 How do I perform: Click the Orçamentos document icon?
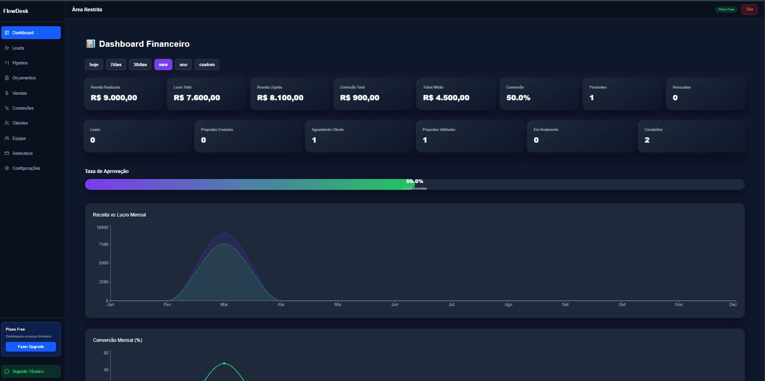click(7, 77)
